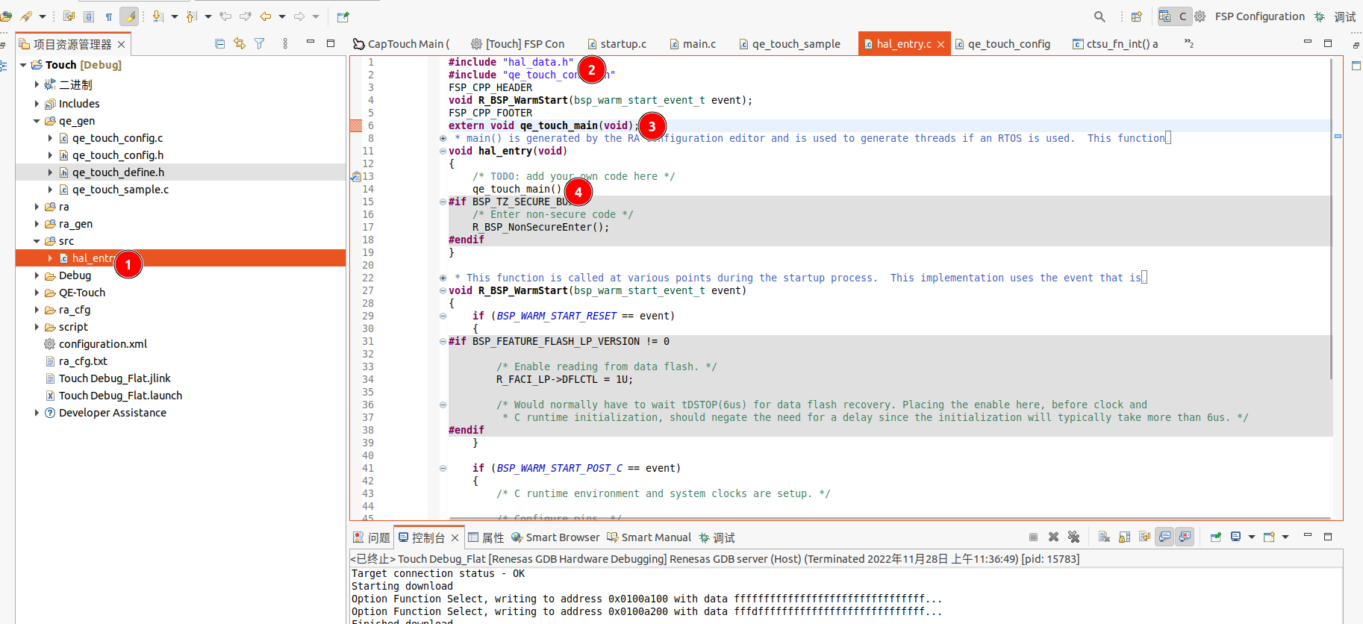Open the Next Annotation dropdown arrow

[175, 16]
